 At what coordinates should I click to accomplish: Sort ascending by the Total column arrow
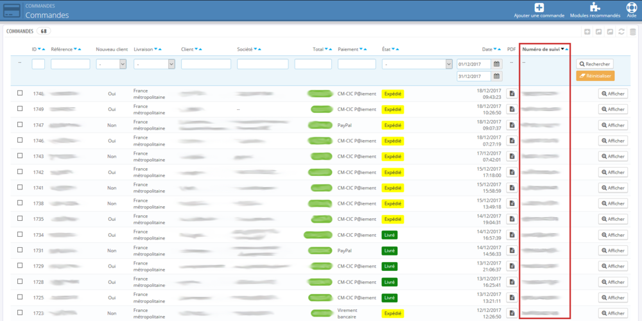coord(330,49)
